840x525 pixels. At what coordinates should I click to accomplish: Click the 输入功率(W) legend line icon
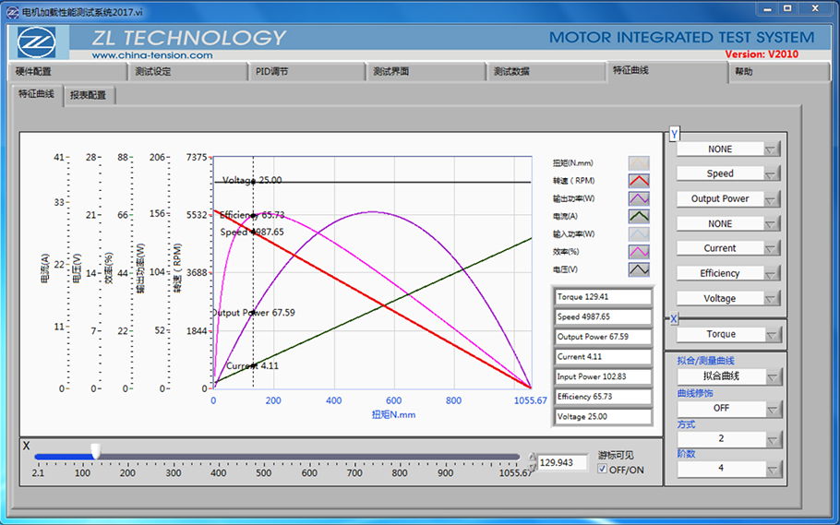[639, 234]
